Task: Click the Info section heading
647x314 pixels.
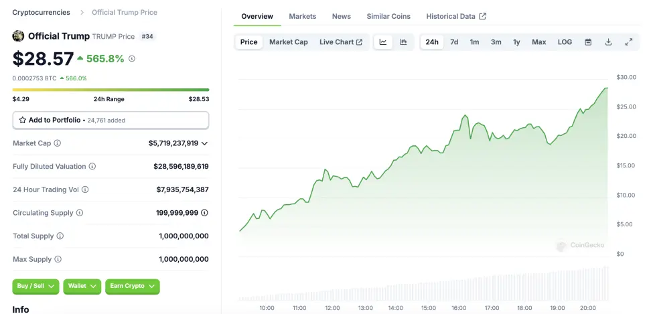Action: (x=21, y=309)
